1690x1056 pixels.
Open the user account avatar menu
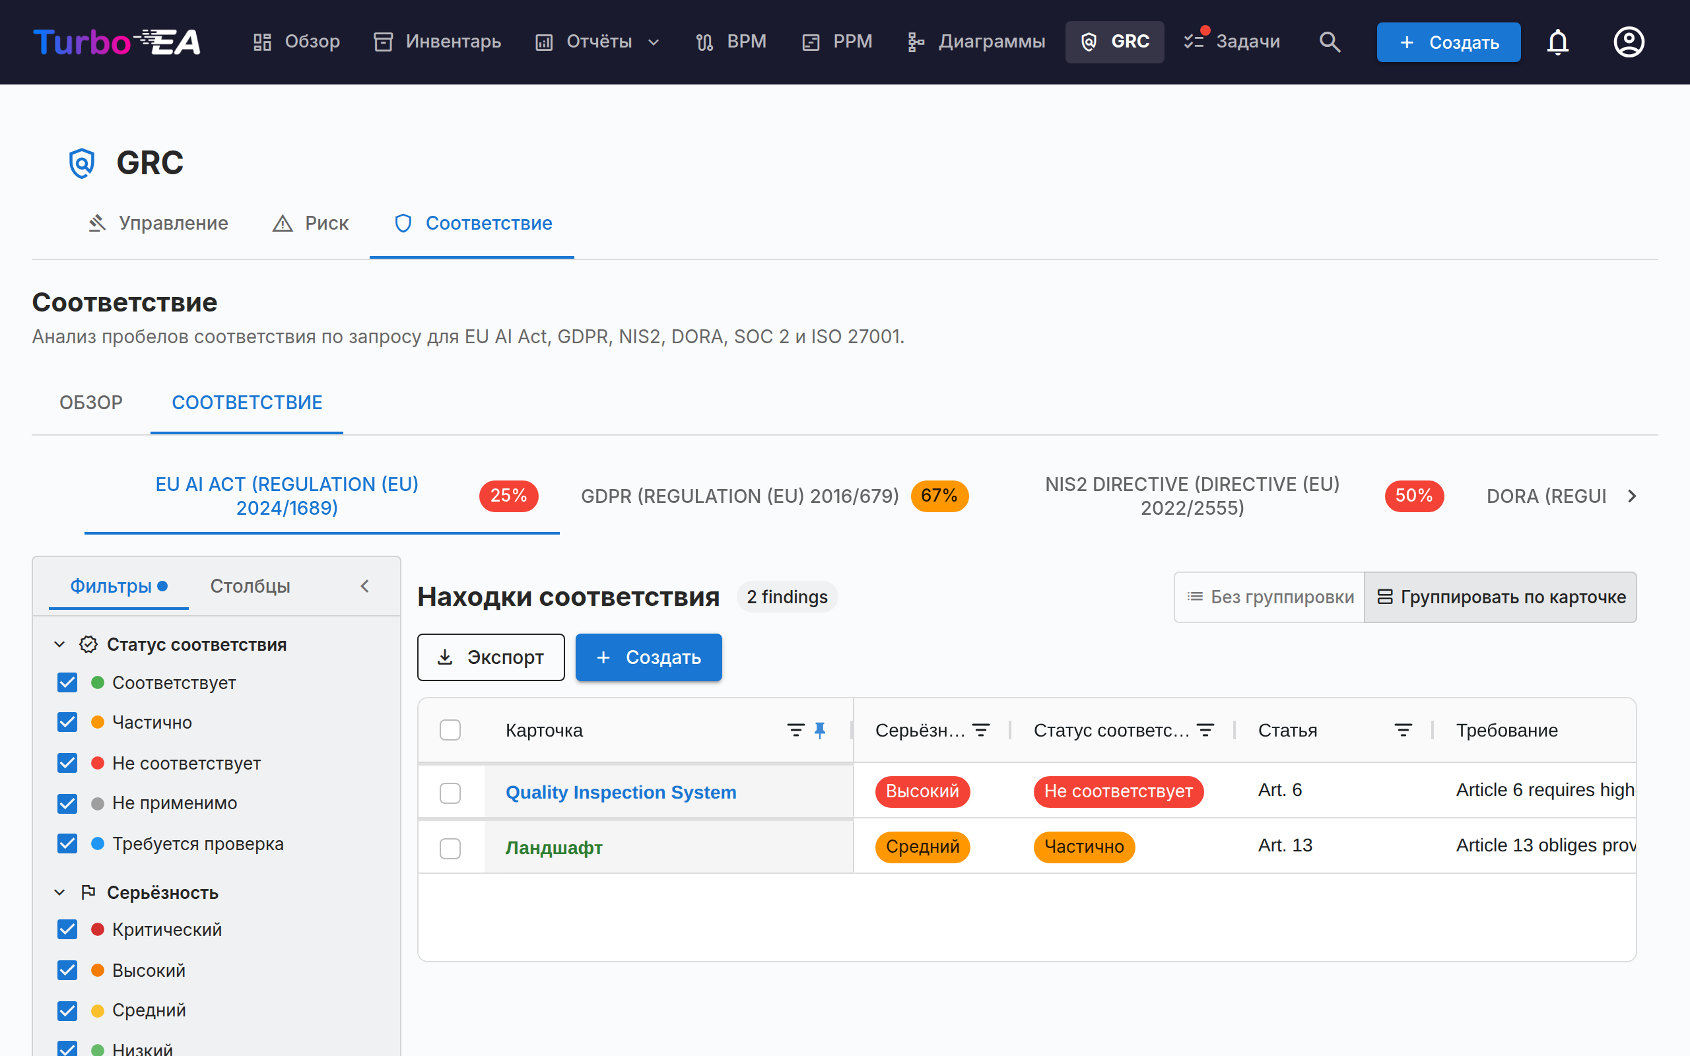coord(1629,42)
